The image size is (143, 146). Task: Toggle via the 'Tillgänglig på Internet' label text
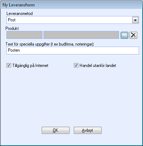click(x=30, y=66)
